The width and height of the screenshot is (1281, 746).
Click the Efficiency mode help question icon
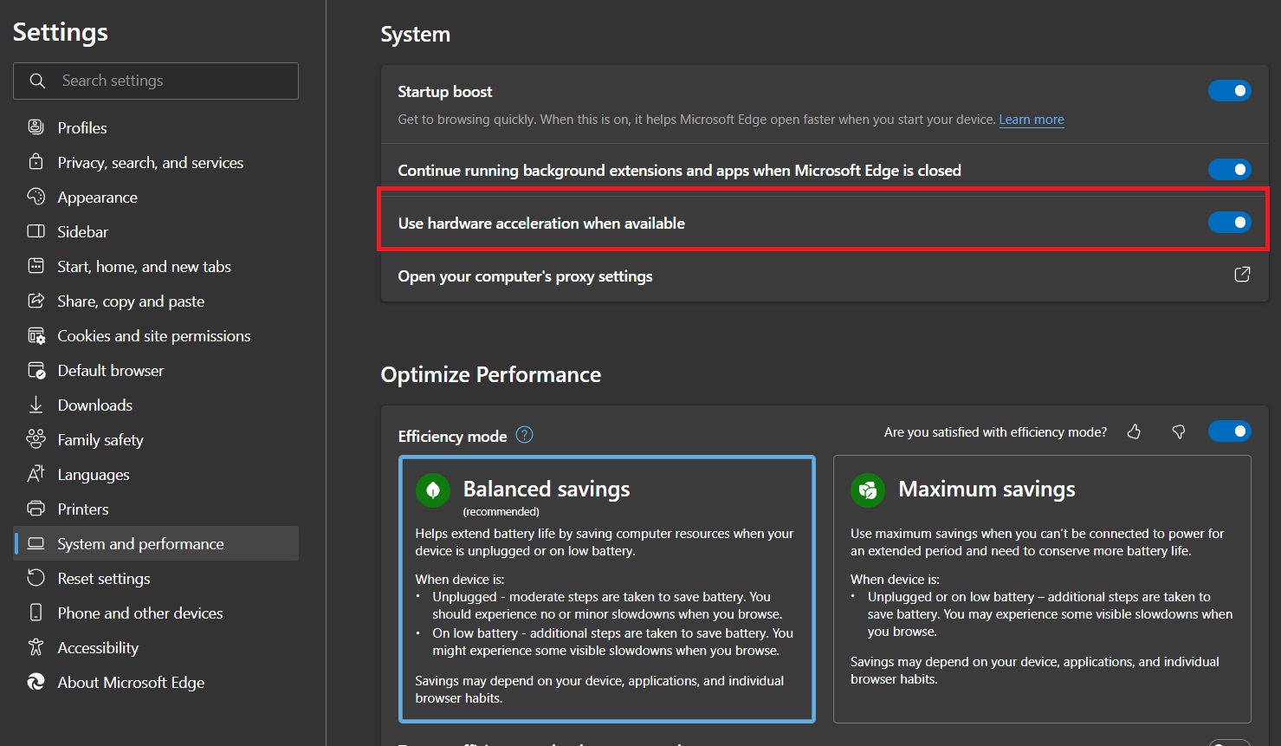pos(524,435)
